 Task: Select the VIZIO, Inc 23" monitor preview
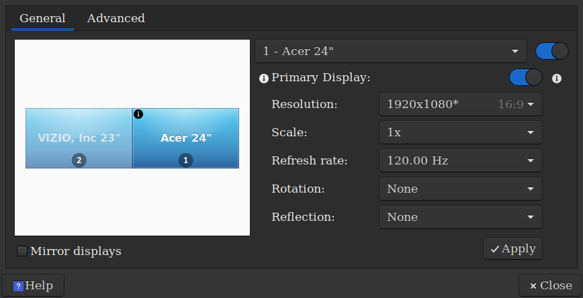[79, 138]
